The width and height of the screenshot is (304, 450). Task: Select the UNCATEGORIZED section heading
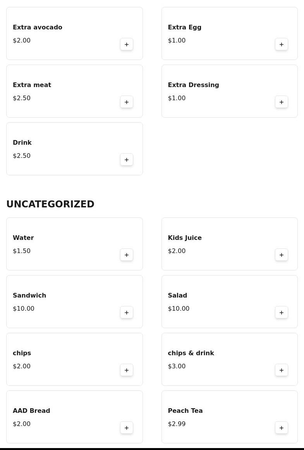50,204
